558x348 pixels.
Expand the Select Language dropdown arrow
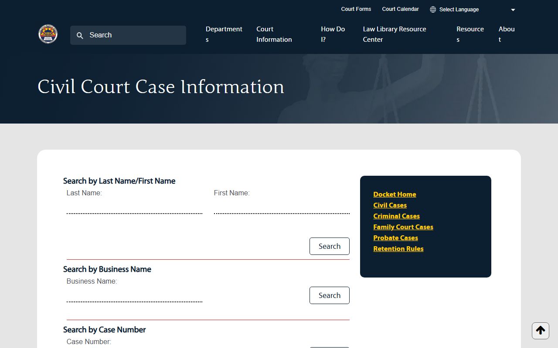[513, 10]
